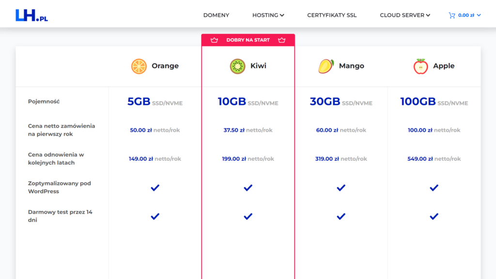Screen dimensions: 496x279
Task: Click the Mango fruit icon
Action: pyautogui.click(x=326, y=66)
